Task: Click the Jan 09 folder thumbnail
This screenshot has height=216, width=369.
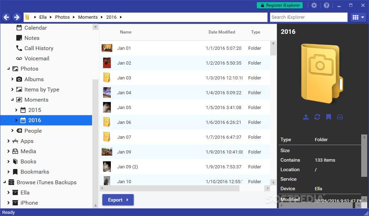Action: tap(107, 152)
